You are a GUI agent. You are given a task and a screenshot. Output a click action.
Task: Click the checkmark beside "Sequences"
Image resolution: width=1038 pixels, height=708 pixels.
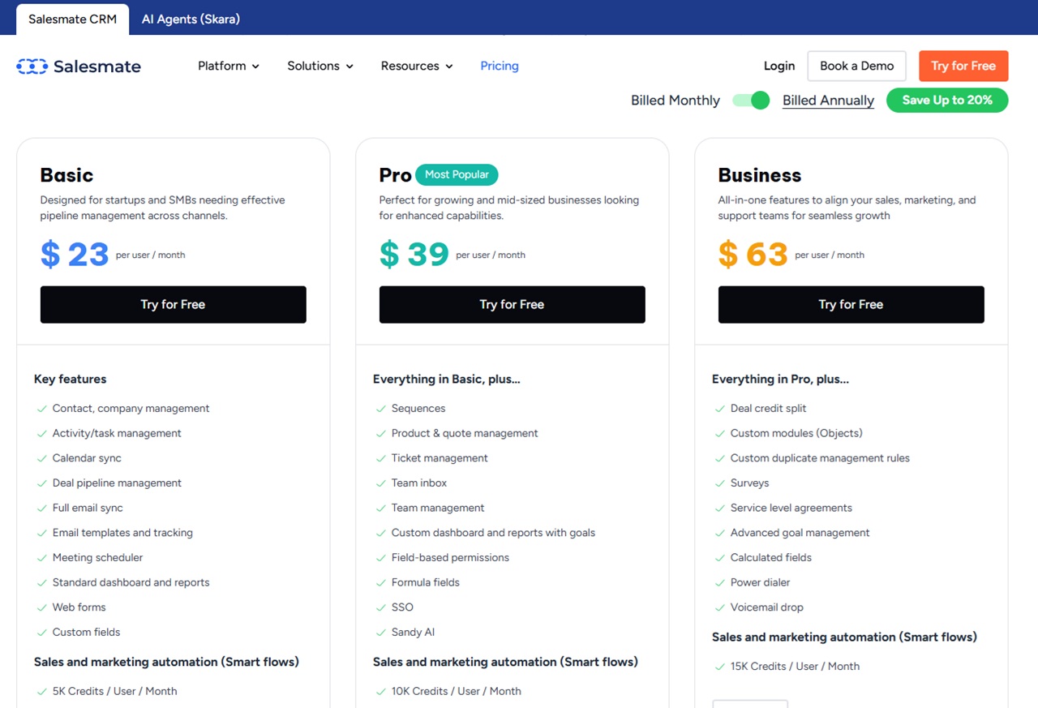point(381,408)
